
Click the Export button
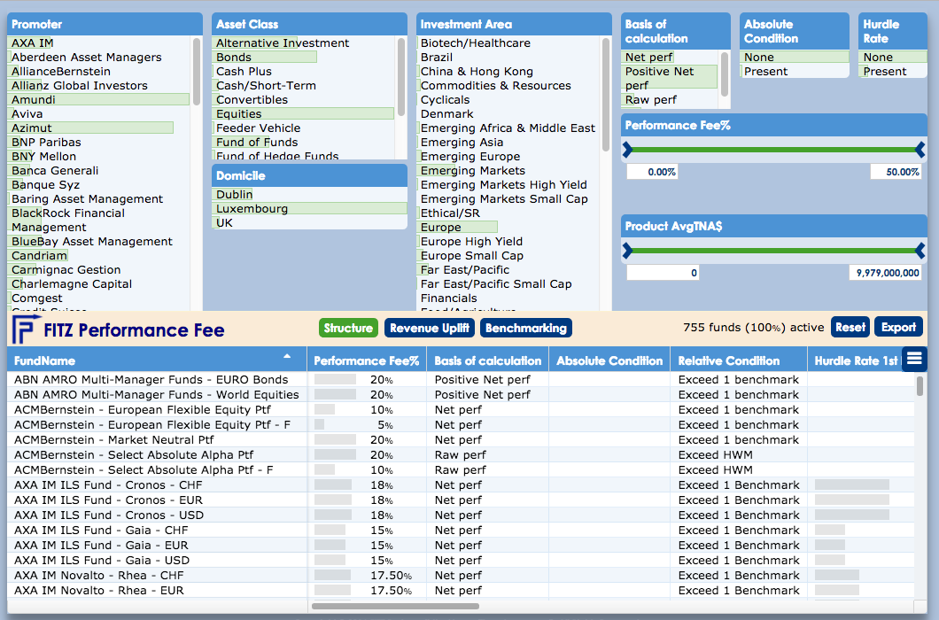point(898,328)
